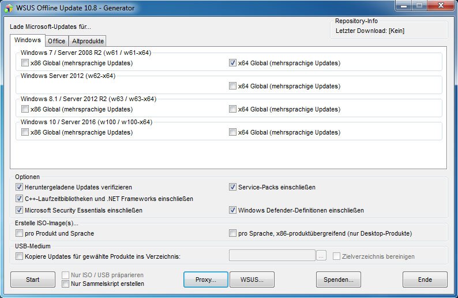The height and width of the screenshot is (298, 458).
Task: Click 'Windows 7 / Server 2008 R2' group title
Action: pos(86,53)
